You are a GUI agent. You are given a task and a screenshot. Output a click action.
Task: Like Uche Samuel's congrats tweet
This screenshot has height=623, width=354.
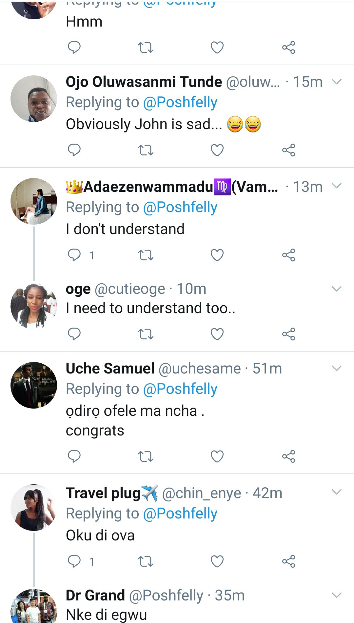click(217, 456)
